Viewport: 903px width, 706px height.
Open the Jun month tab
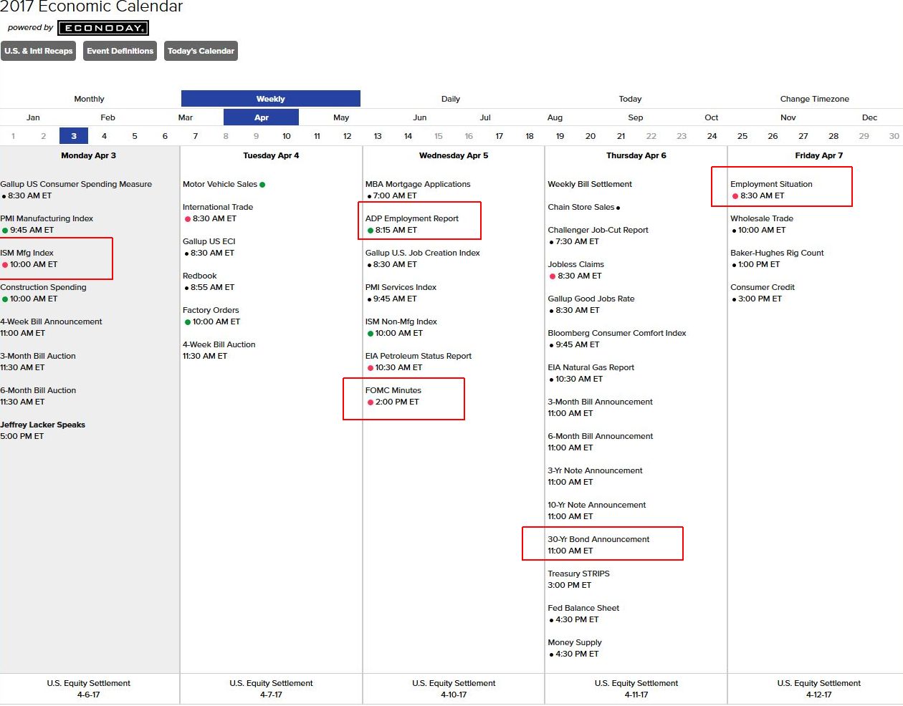(x=420, y=117)
